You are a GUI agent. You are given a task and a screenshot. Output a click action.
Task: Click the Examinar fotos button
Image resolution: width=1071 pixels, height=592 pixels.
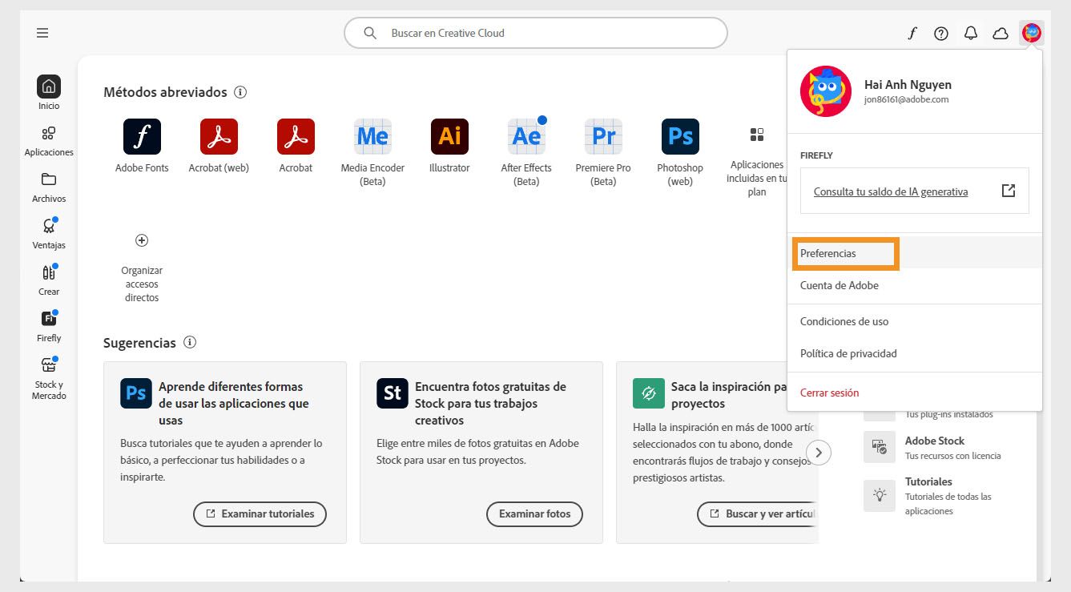click(x=534, y=513)
